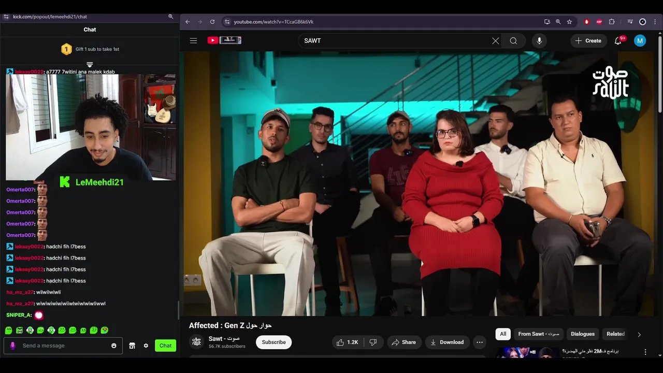
Task: Click Omerta007 name just below stream preview
Action: point(20,190)
